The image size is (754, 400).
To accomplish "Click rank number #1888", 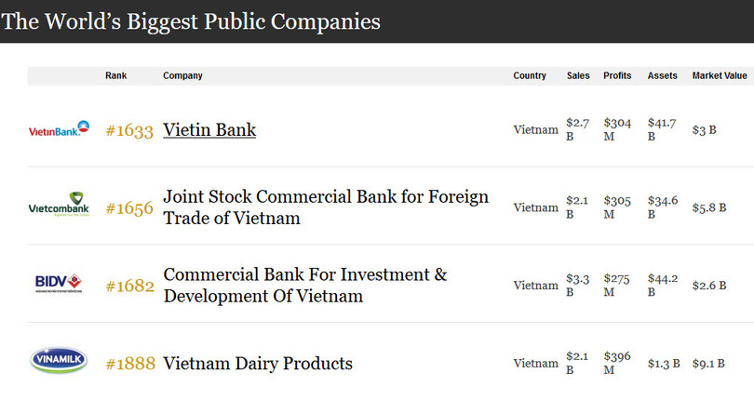I will 128,364.
